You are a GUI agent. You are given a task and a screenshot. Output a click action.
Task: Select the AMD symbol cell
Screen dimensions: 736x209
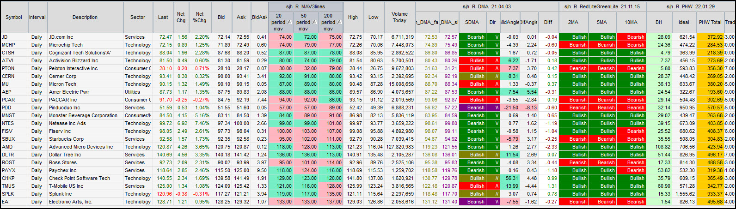pyautogui.click(x=14, y=147)
